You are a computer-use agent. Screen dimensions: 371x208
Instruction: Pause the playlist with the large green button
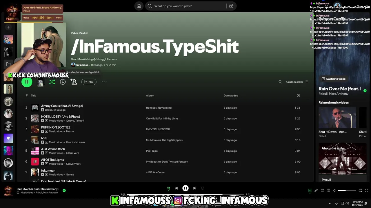(27, 82)
